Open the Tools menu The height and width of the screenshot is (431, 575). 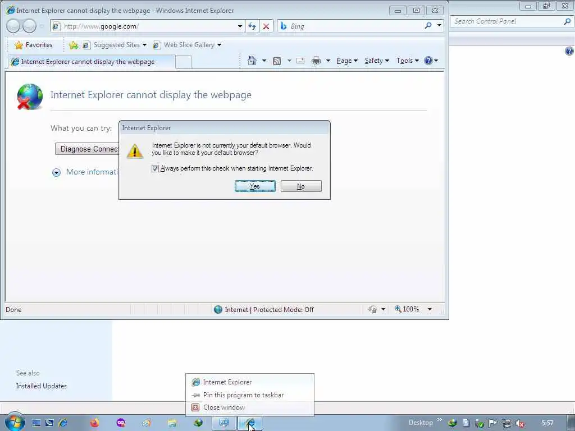(407, 61)
